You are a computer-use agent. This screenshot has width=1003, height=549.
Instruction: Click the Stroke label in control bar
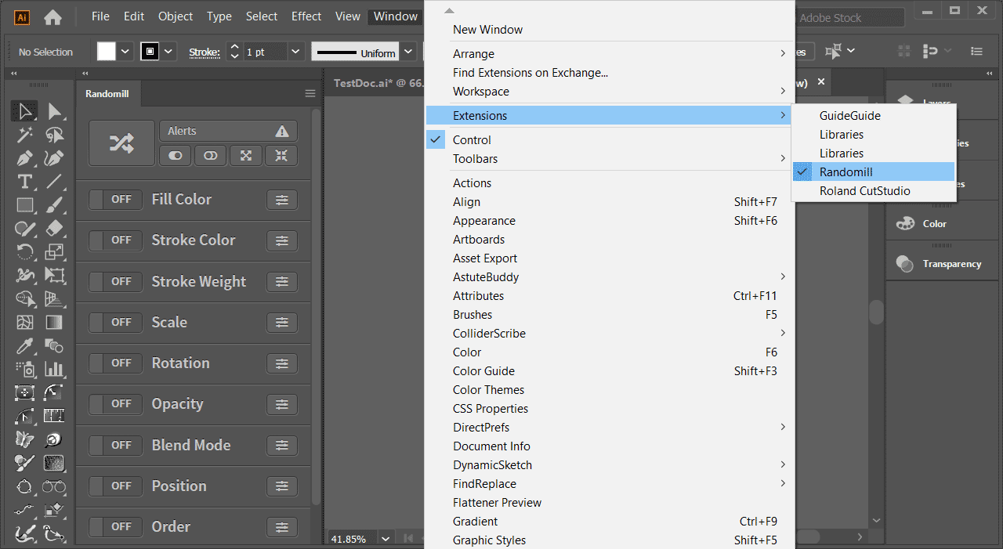[x=204, y=52]
